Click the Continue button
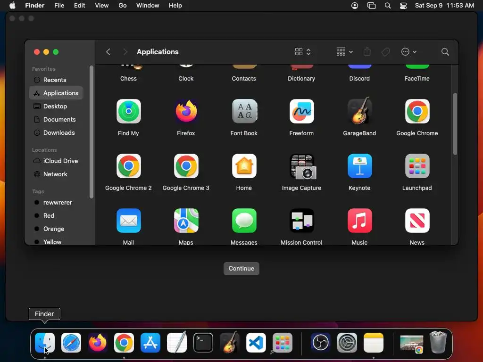The height and width of the screenshot is (362, 483). (x=241, y=268)
